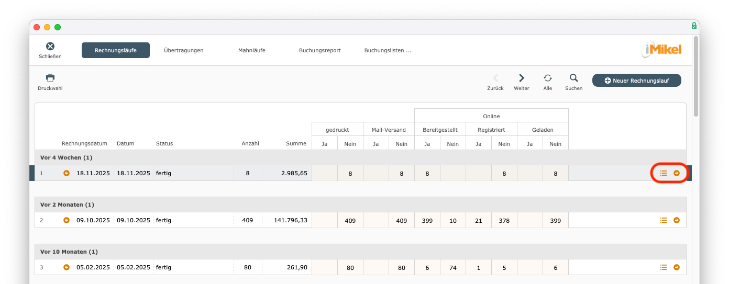This screenshot has width=729, height=284.
Task: Open the Mahnläufe tab
Action: point(251,50)
